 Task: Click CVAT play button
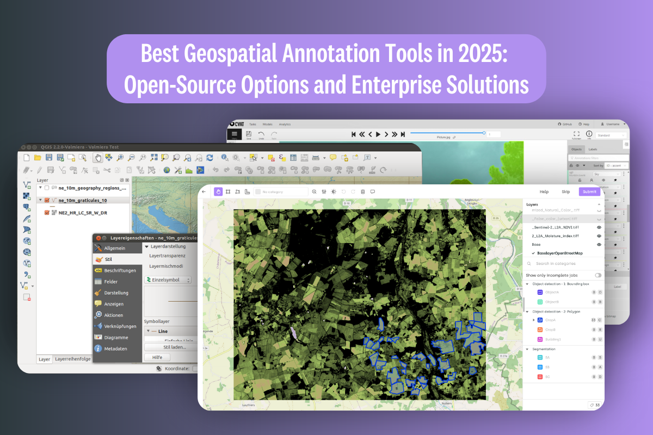pos(378,134)
